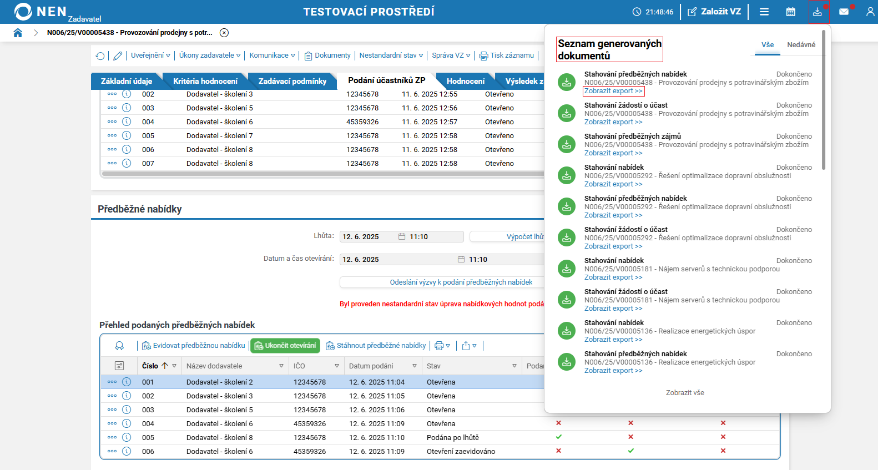Switch to the Hodnocení tab
The image size is (878, 470).
(x=465, y=81)
